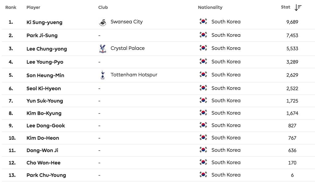Go to Swansea City club page

click(x=126, y=22)
